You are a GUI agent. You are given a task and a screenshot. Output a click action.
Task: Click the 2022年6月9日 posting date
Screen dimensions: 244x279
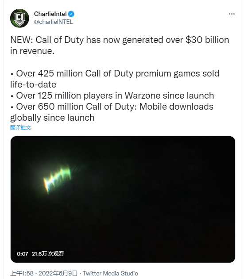point(58,273)
